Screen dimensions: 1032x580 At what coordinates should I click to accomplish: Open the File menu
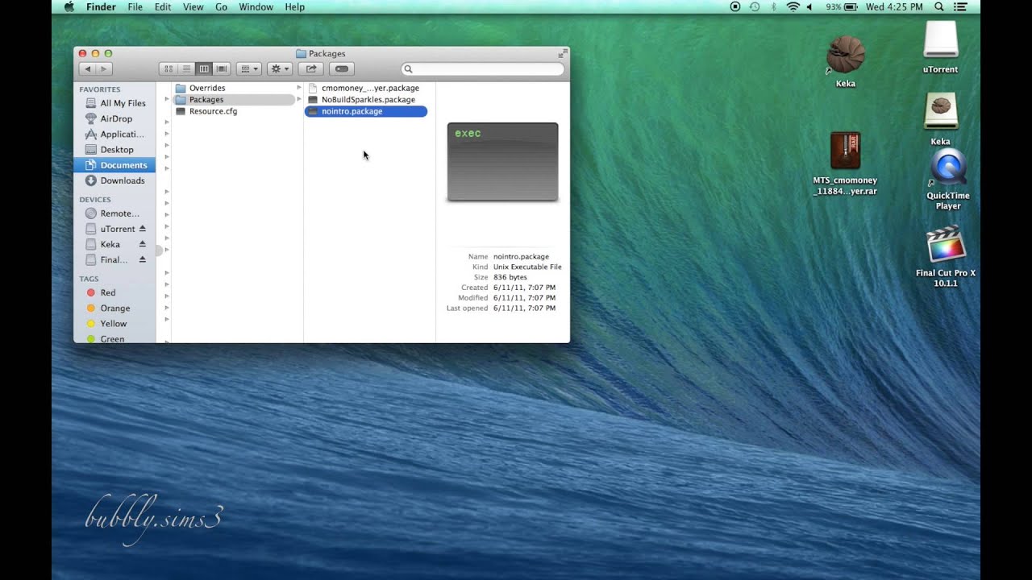point(135,6)
